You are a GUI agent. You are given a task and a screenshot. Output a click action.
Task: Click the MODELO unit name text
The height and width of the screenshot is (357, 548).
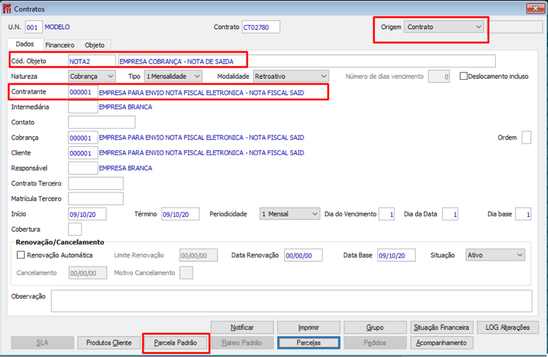coord(57,27)
